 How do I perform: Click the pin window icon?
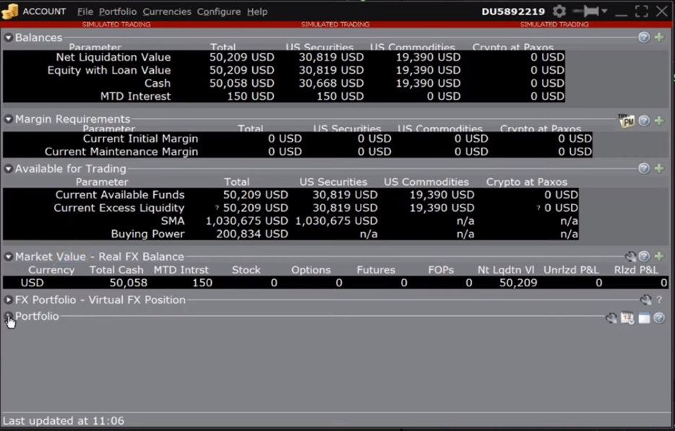point(586,12)
